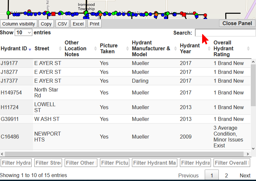
Task: Print the hydrant table
Action: tap(94, 24)
